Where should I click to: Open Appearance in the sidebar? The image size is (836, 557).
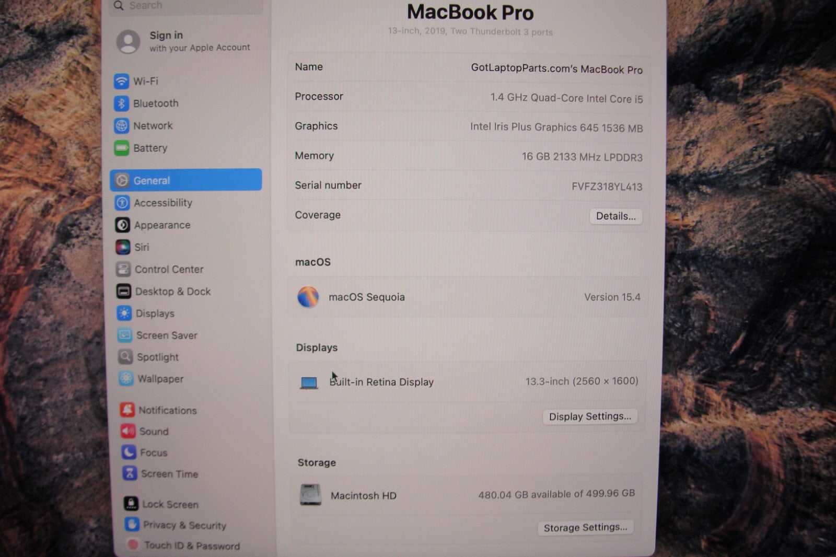[162, 225]
